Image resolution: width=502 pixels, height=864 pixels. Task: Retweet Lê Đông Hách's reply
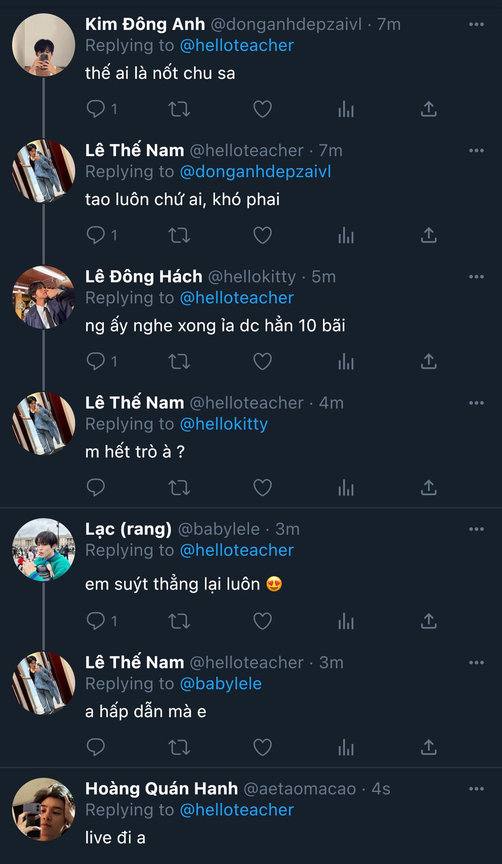pyautogui.click(x=179, y=361)
